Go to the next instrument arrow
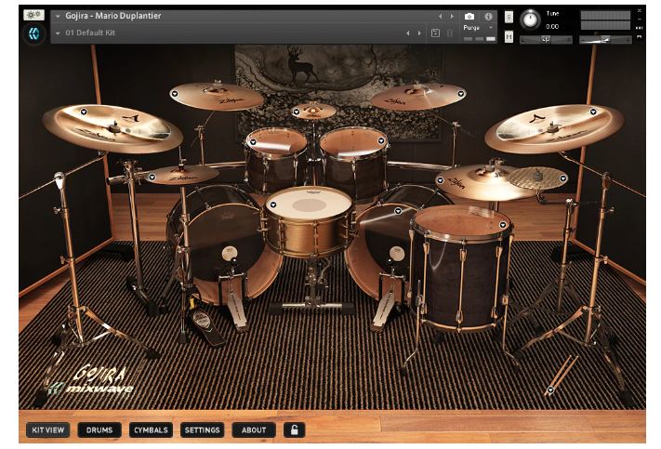Image resolution: width=661 pixels, height=449 pixels. click(x=452, y=16)
